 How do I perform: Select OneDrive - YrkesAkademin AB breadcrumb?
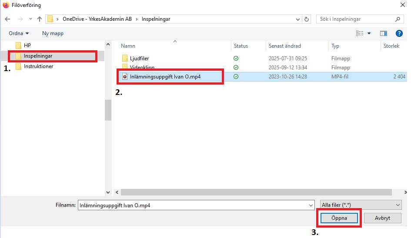[97, 19]
